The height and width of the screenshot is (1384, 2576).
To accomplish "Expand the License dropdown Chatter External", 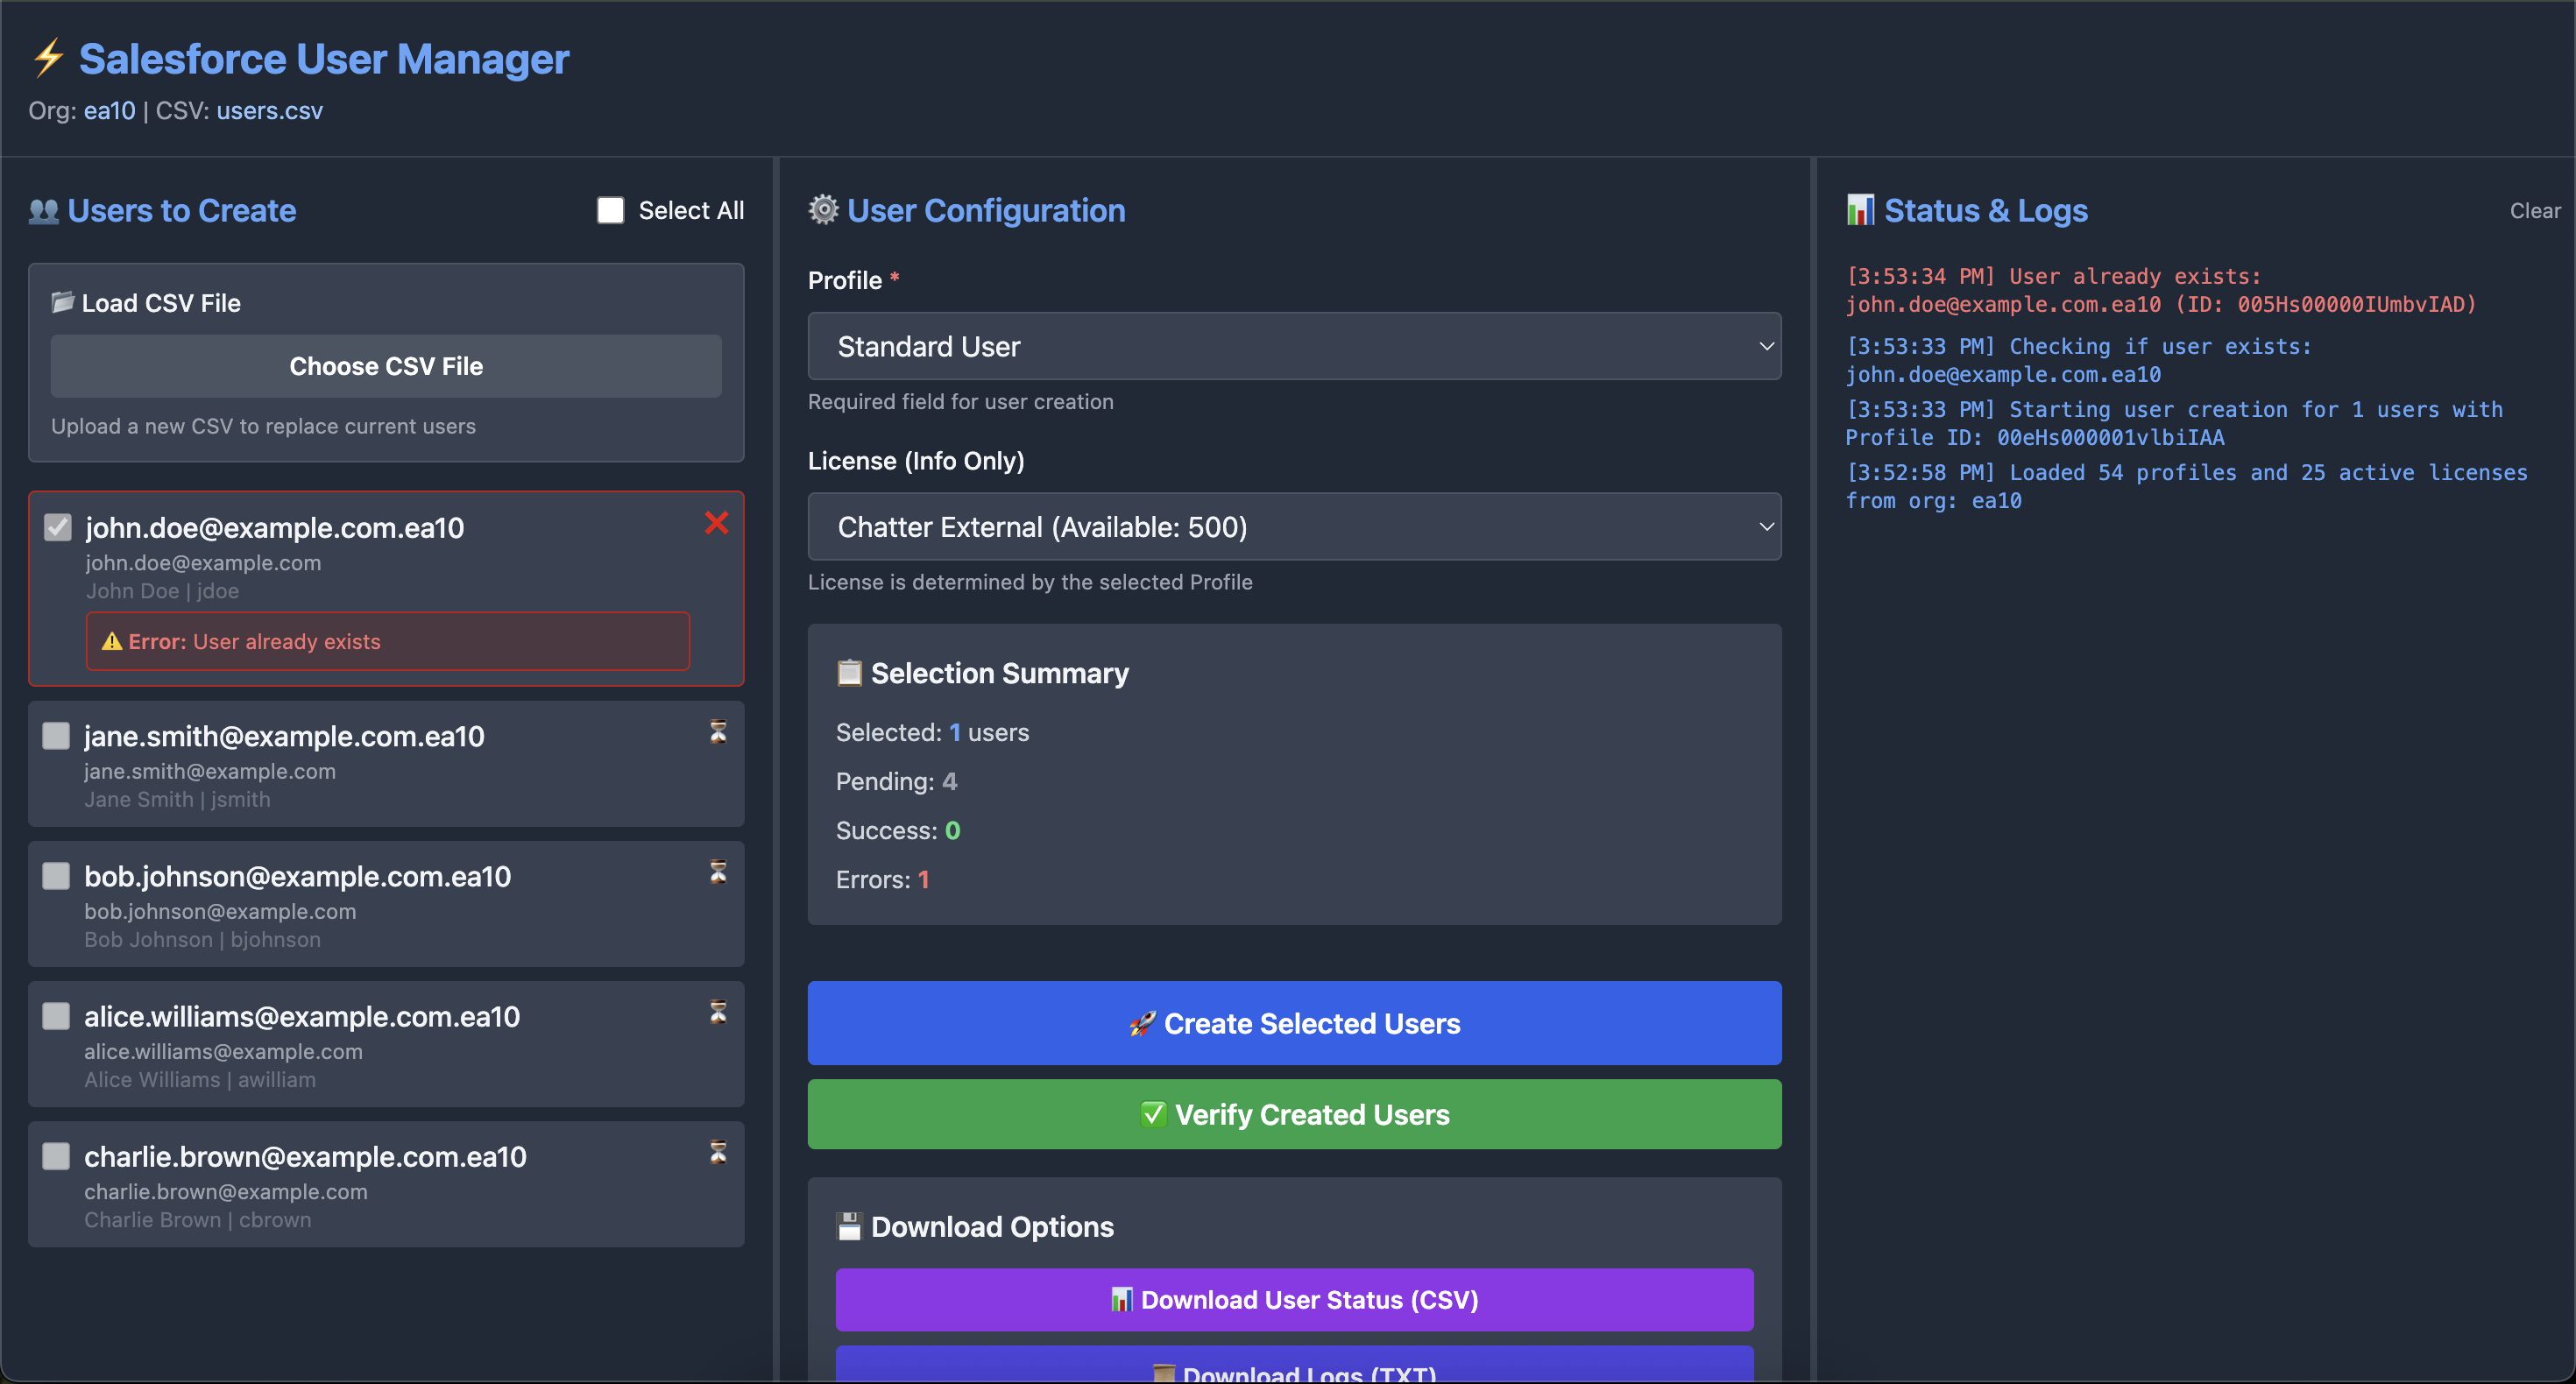I will point(1294,527).
